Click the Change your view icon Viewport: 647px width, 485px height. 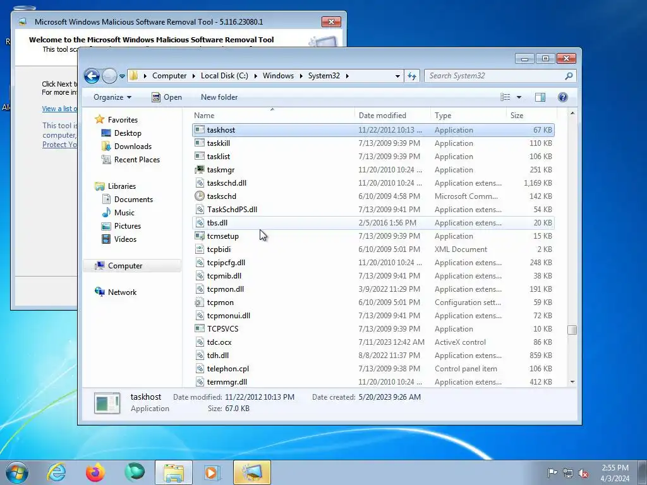coord(505,97)
